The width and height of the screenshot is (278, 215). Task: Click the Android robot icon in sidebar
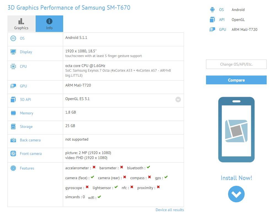pyautogui.click(x=212, y=10)
